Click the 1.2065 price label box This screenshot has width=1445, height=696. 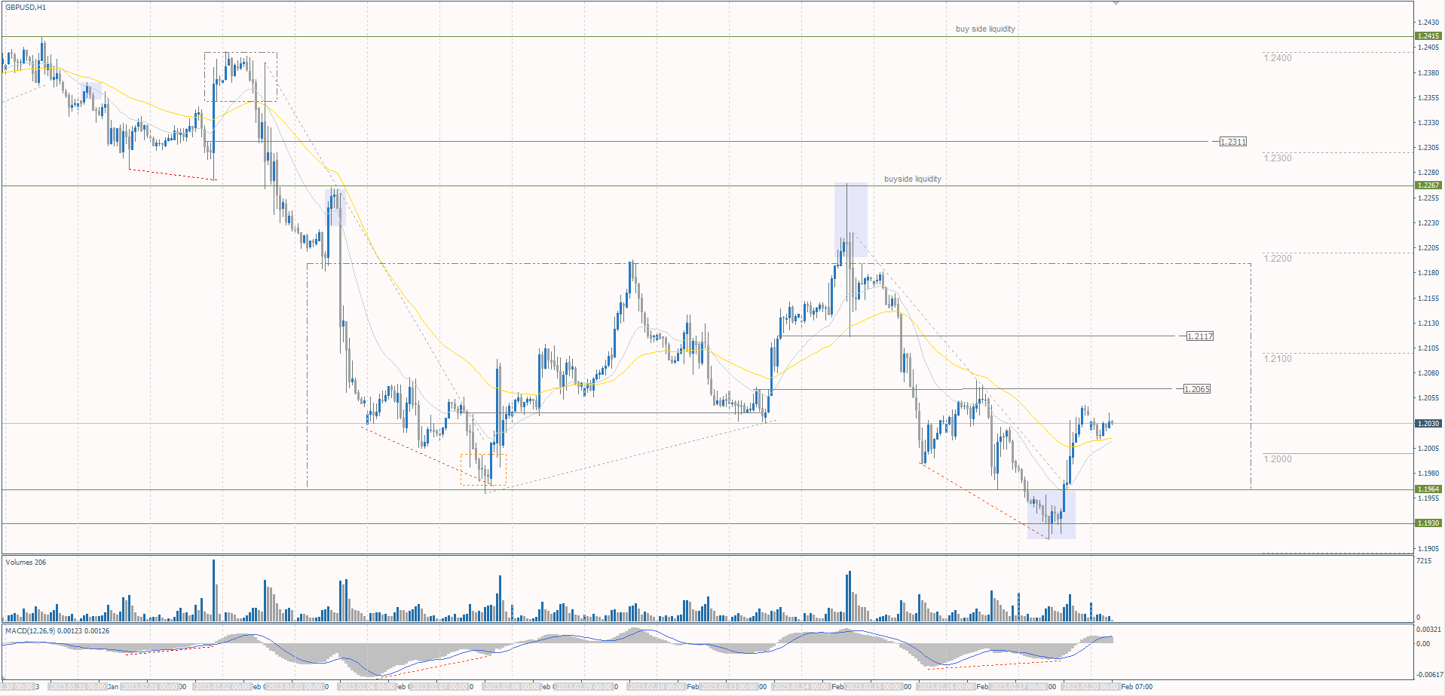(x=1196, y=389)
